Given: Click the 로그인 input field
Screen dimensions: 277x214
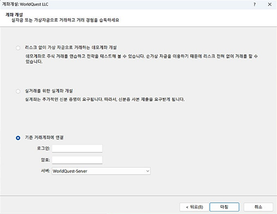Looking at the screenshot, I should click(x=77, y=149).
